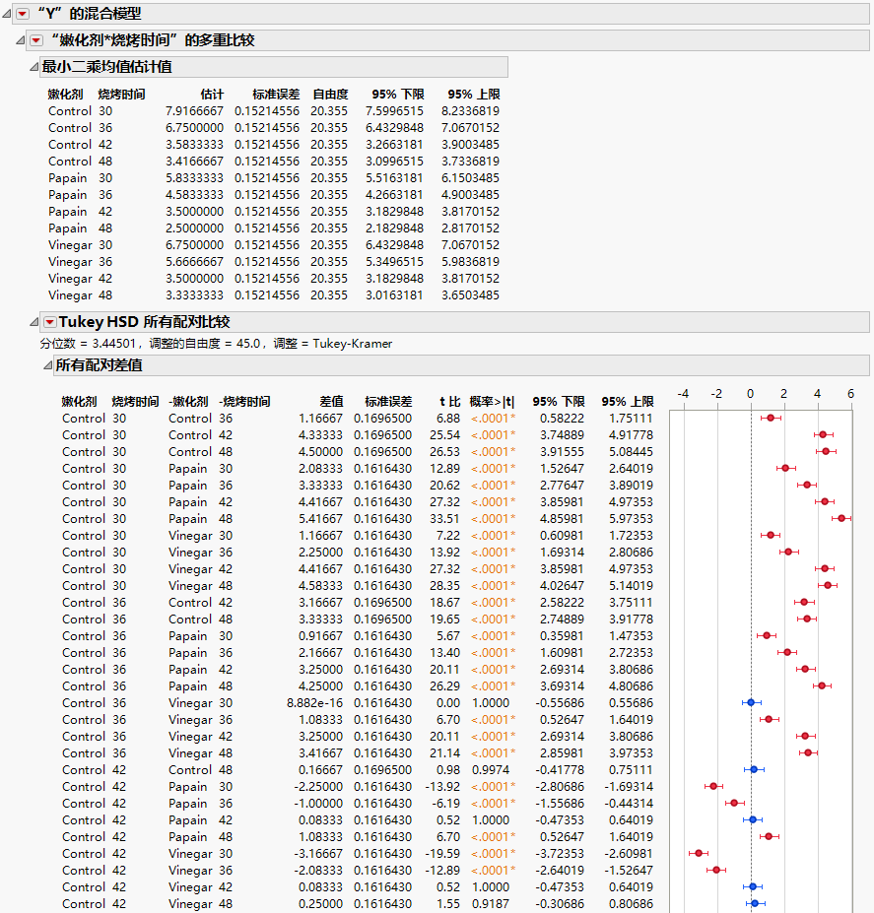This screenshot has height=913, width=874.
Task: Open the red triangle menu for "Y"的混合模型
Action: pyautogui.click(x=22, y=14)
